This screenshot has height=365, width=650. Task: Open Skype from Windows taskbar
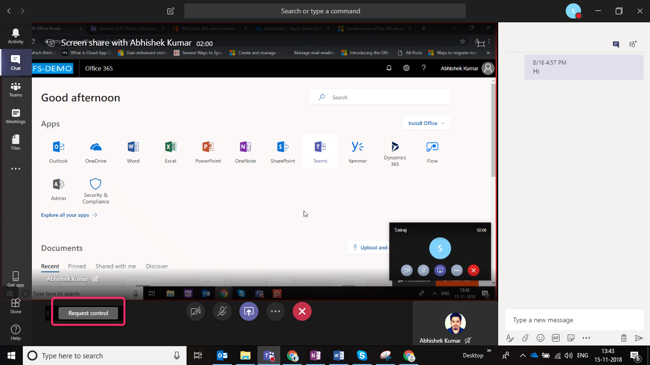pyautogui.click(x=362, y=355)
